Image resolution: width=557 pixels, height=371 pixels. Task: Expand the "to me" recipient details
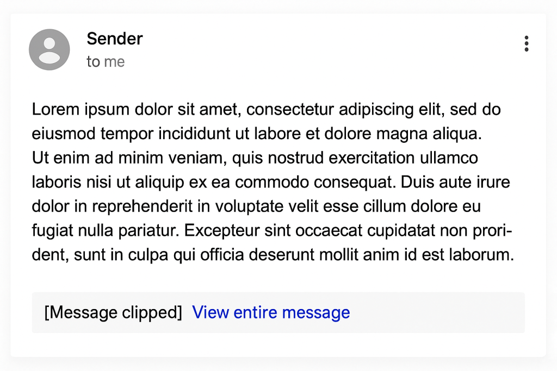[x=106, y=62]
